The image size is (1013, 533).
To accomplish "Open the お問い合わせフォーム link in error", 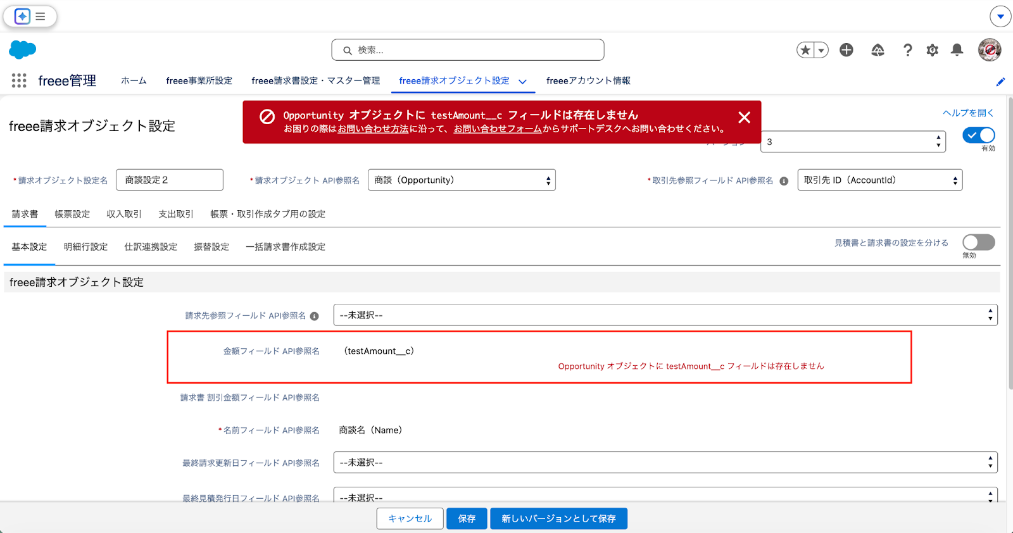I will [x=498, y=129].
